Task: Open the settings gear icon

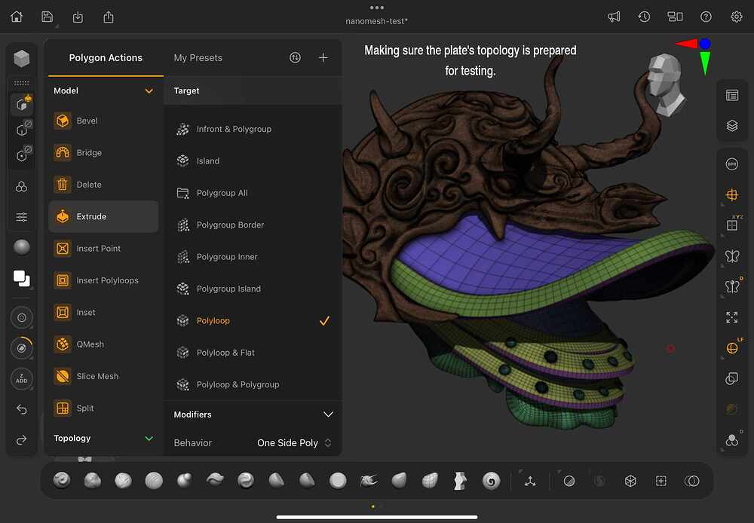Action: 736,17
